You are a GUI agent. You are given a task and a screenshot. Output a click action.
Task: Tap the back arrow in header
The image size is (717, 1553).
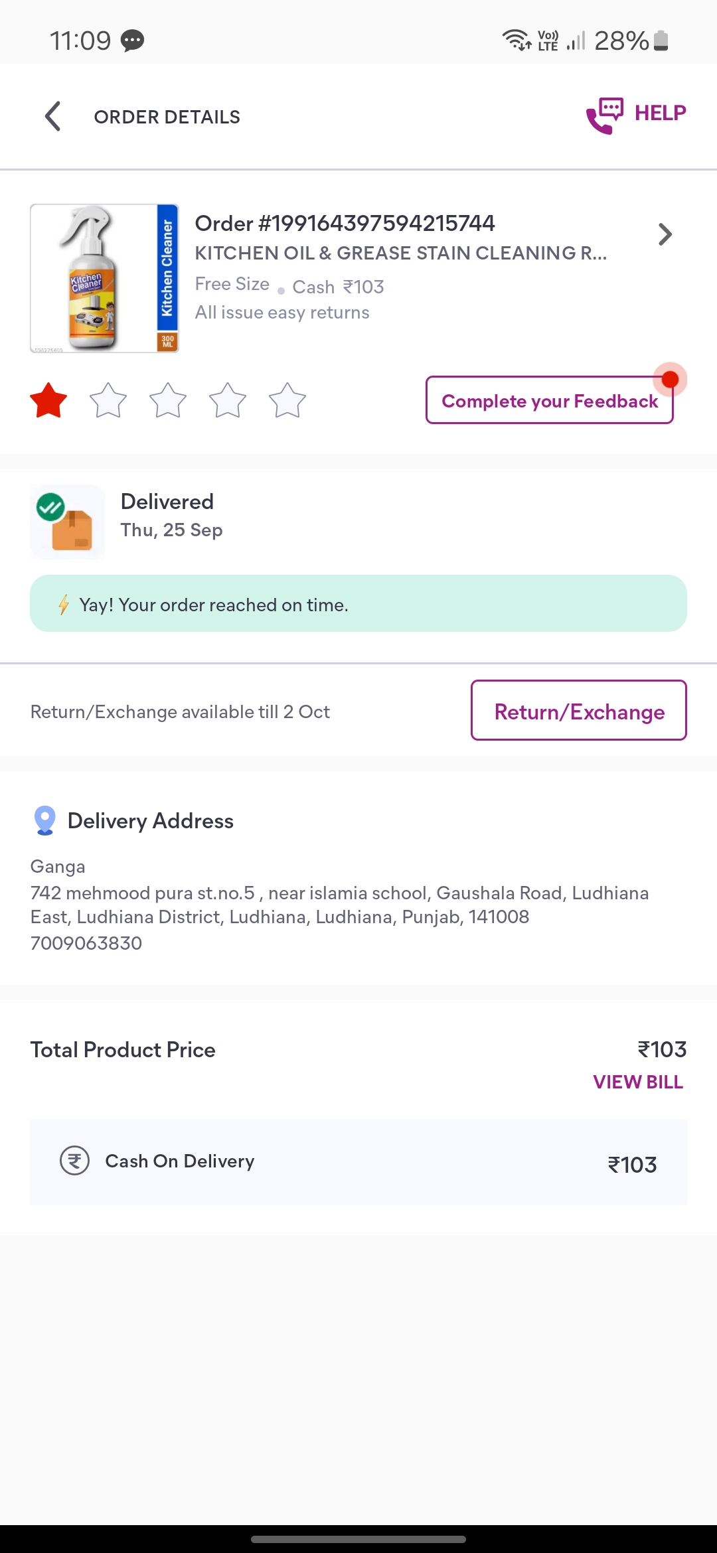coord(53,116)
